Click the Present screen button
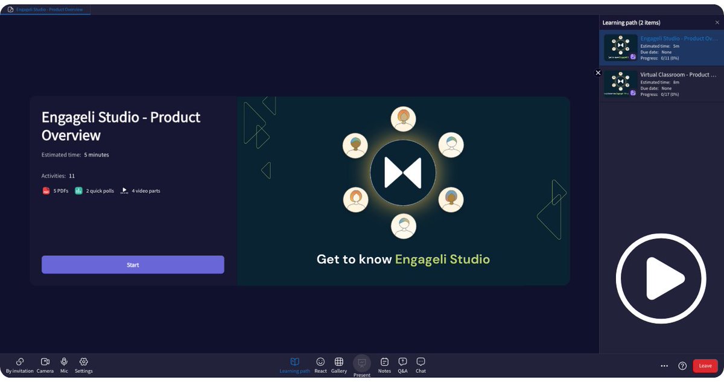The width and height of the screenshot is (724, 382). point(362,366)
